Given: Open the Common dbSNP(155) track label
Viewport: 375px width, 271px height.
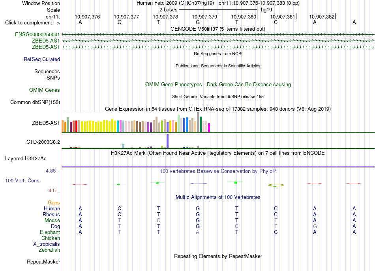Looking at the screenshot, I should point(35,102).
